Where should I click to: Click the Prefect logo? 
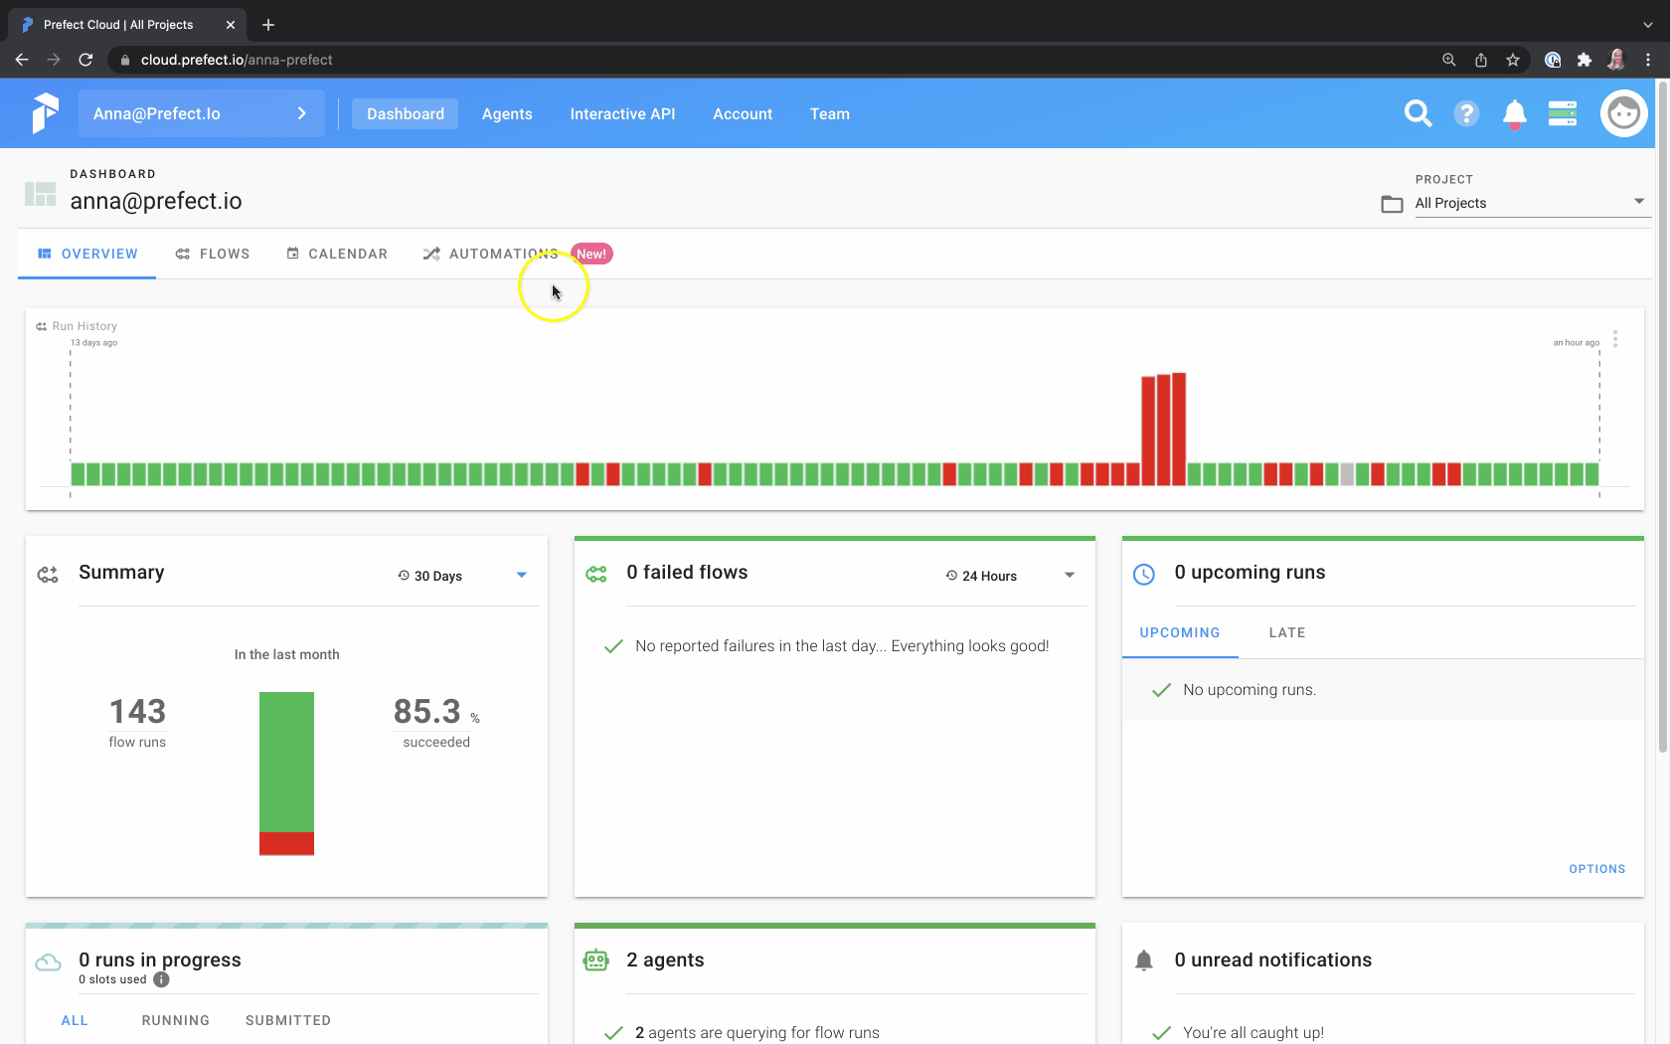[x=45, y=113]
